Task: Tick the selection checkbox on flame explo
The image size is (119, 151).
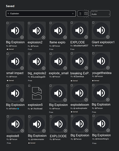Action: pyautogui.click(x=50, y=23)
